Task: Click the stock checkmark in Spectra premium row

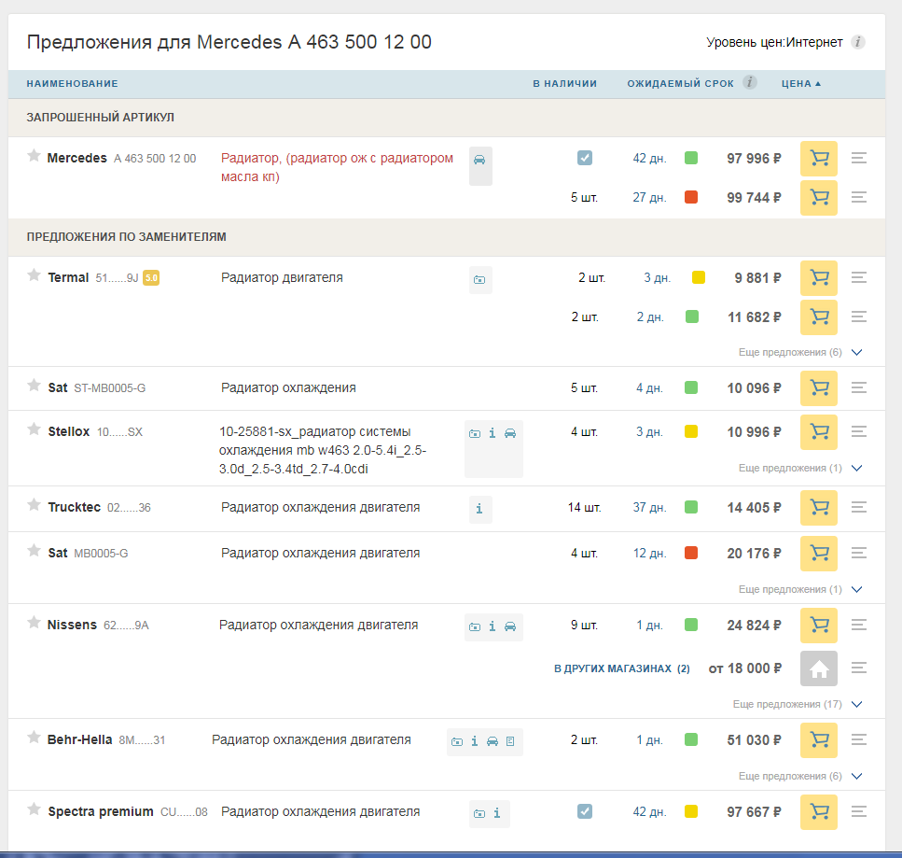Action: point(585,811)
